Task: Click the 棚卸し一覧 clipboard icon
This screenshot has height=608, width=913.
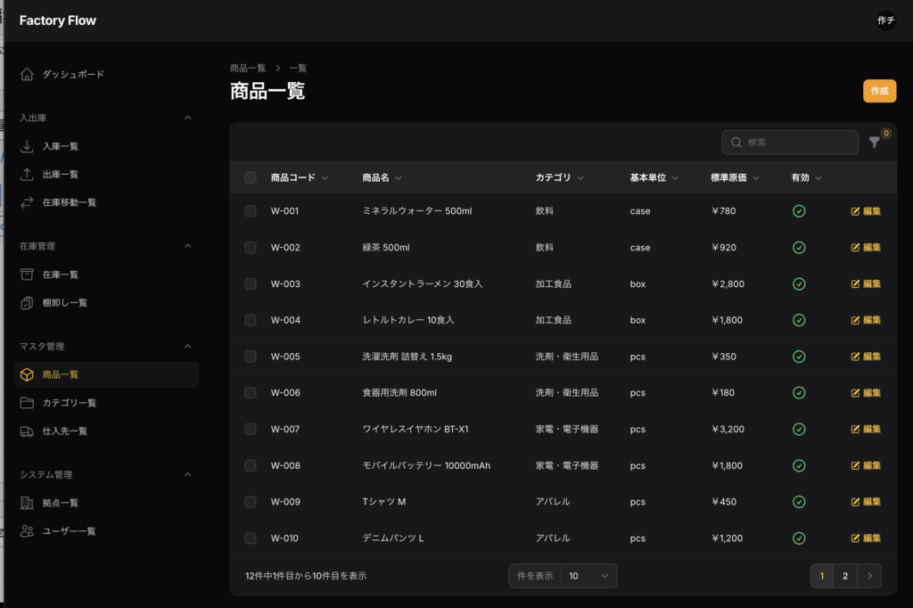Action: (x=27, y=303)
